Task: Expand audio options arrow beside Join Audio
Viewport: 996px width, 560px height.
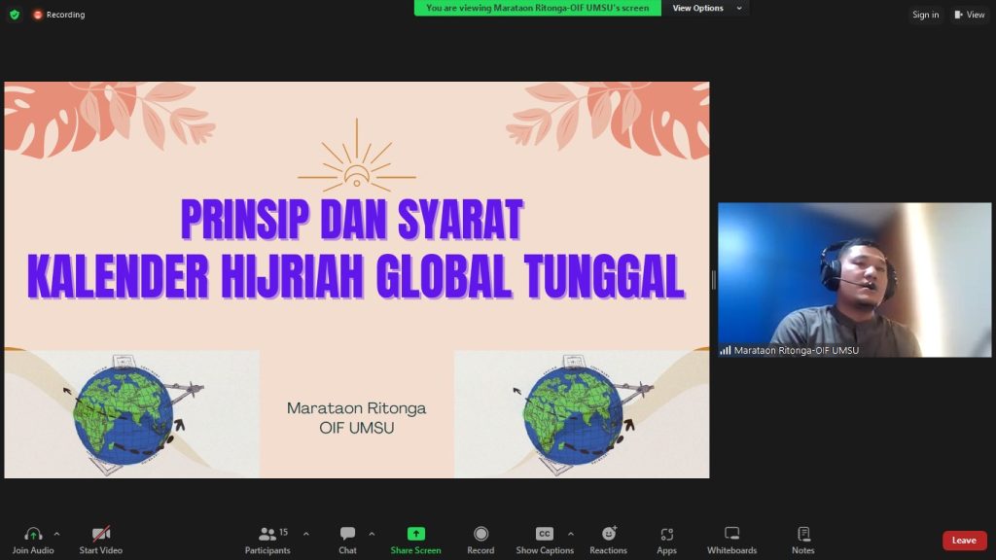Action: pos(56,534)
